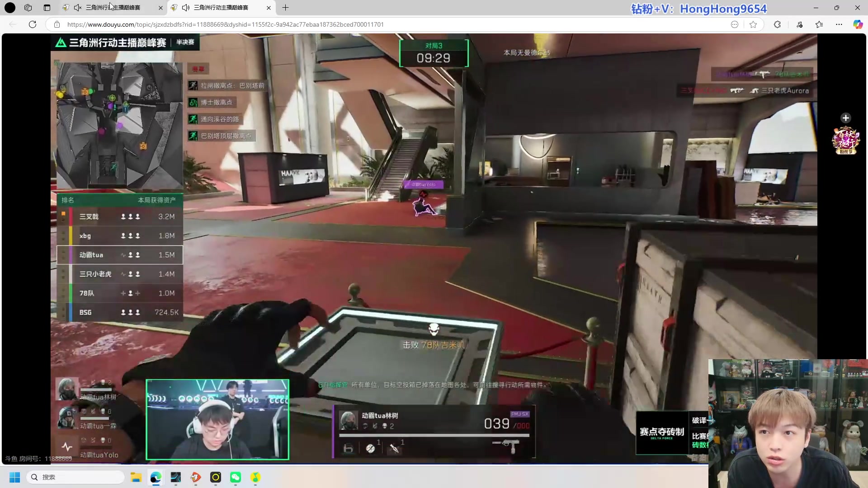Open the Edge workspaces icon
The image size is (868, 488).
[28, 8]
